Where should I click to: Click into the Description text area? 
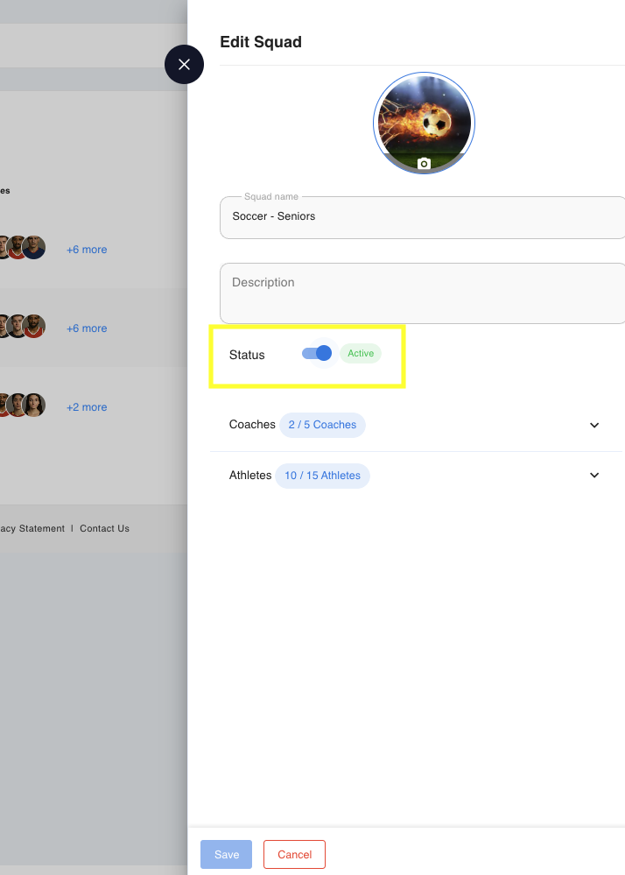(423, 293)
